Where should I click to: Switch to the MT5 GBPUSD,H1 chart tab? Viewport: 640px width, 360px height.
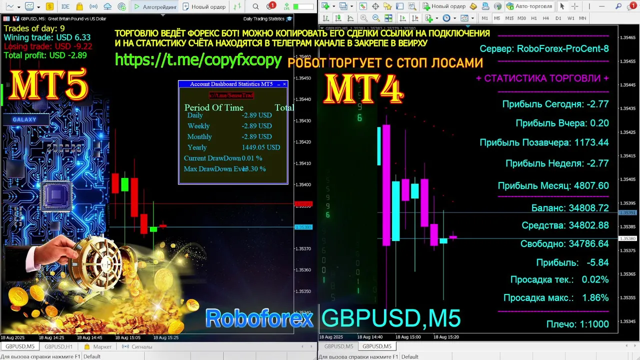click(x=58, y=346)
